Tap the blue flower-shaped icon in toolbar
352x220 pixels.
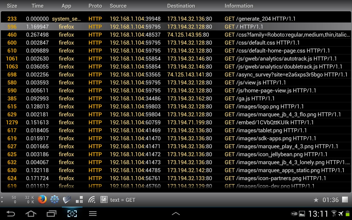point(55,200)
